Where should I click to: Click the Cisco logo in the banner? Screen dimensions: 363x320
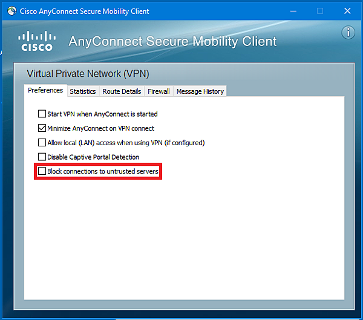click(37, 41)
